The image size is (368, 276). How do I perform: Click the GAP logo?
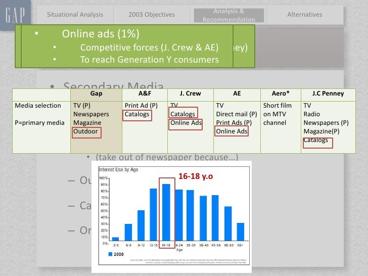[15, 15]
